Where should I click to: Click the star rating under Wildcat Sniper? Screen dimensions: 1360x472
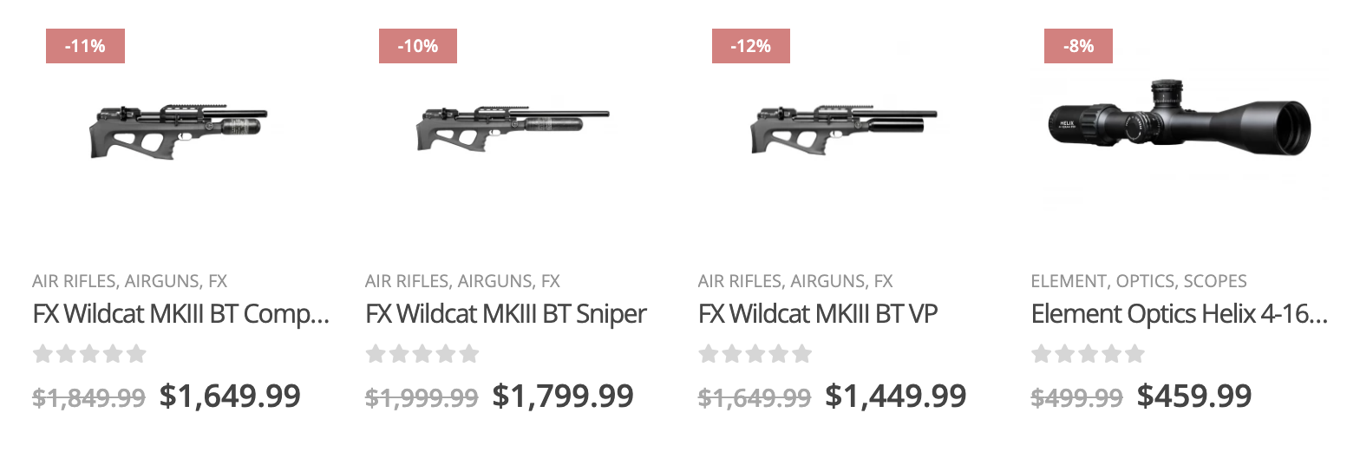[422, 354]
